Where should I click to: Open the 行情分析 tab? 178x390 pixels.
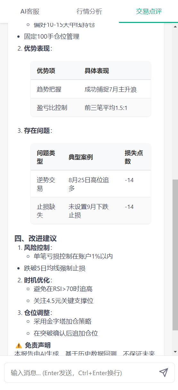click(89, 12)
